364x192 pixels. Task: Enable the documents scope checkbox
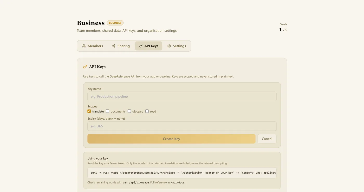108,111
